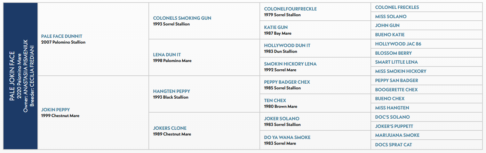This screenshot has width=486, height=153.
Task: Click the JOKIN PEPPY dam link
Action: pos(55,110)
